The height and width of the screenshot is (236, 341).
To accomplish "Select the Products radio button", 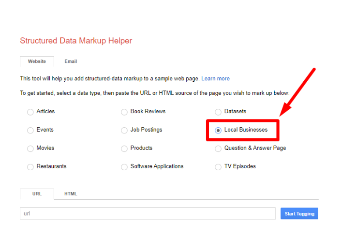I will [124, 148].
